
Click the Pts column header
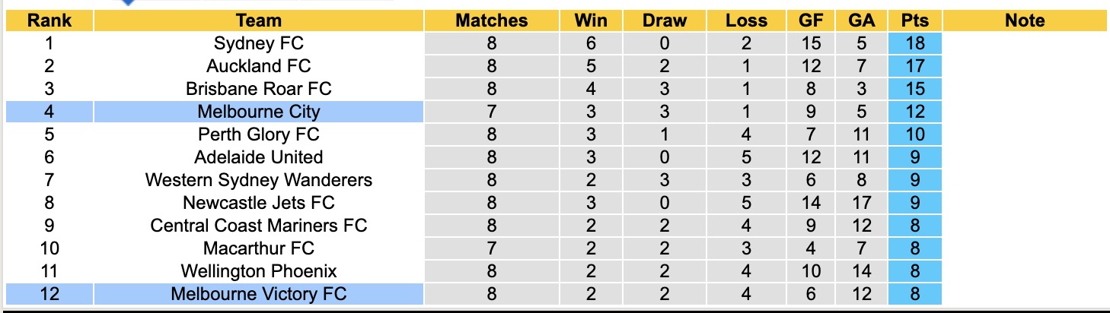coord(914,21)
